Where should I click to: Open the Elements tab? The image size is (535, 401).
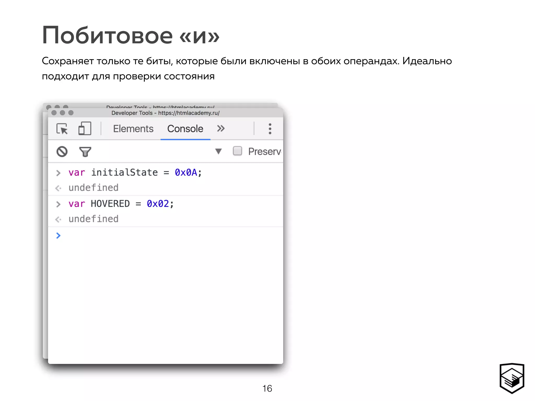[133, 129]
